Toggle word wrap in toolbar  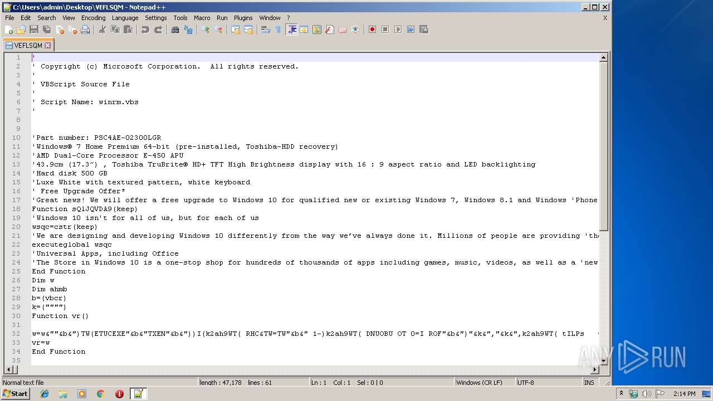(x=266, y=30)
